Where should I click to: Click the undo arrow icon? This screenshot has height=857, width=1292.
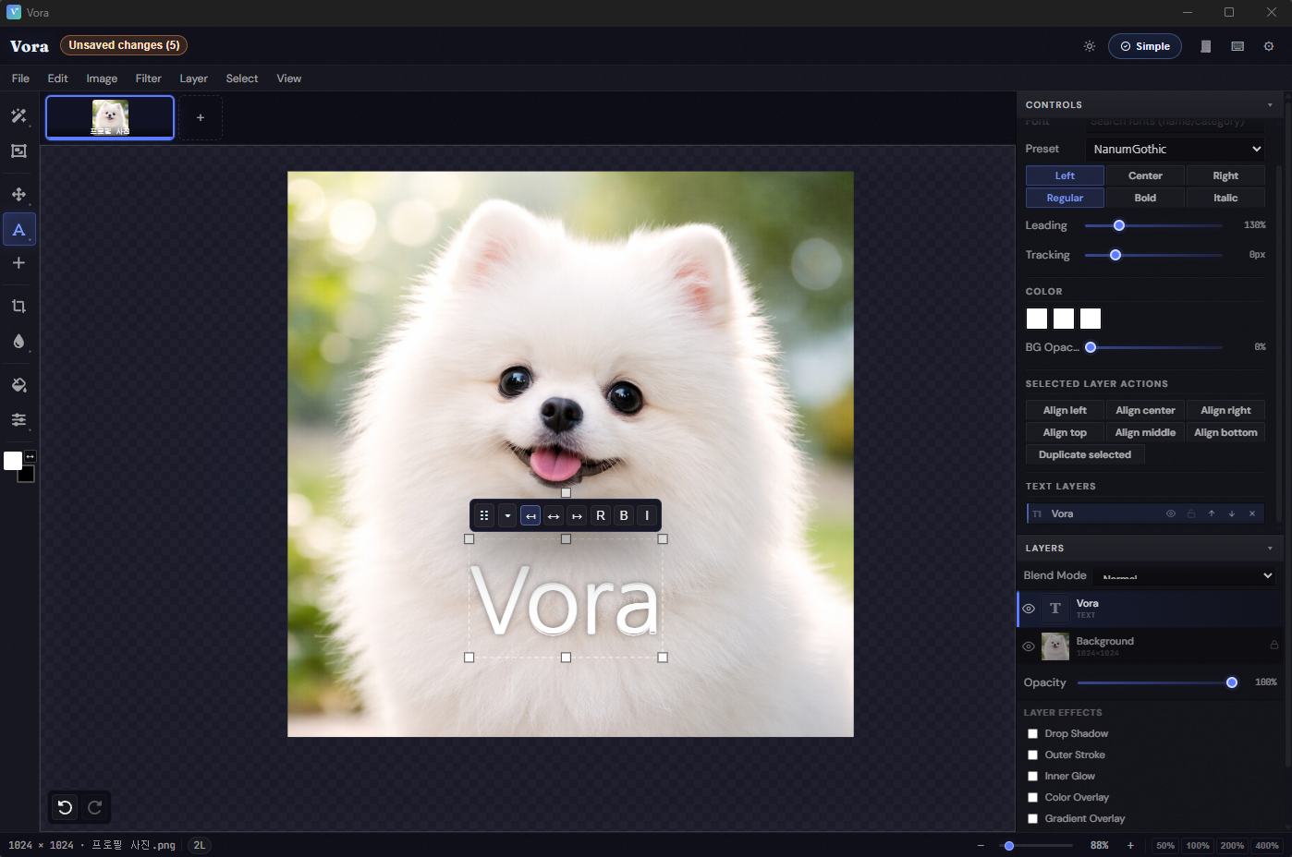click(63, 807)
